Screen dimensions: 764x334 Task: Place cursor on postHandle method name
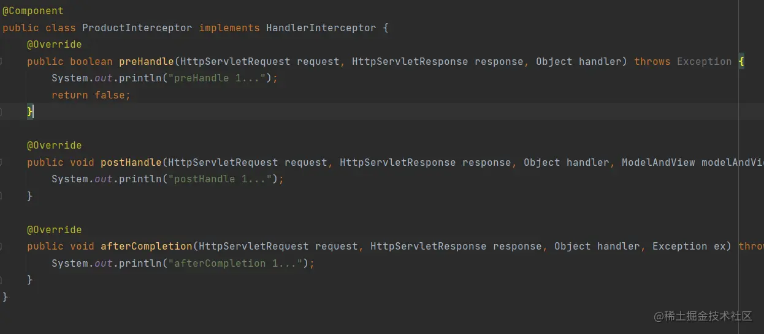tap(131, 162)
